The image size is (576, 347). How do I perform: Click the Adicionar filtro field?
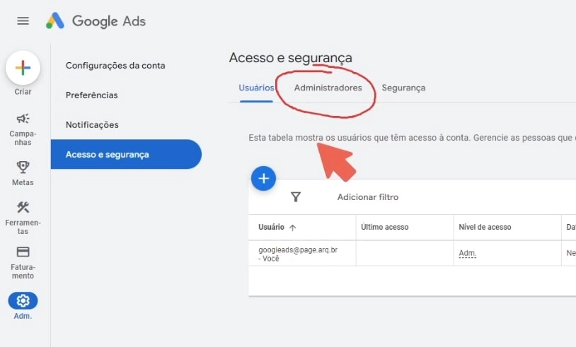tap(367, 197)
